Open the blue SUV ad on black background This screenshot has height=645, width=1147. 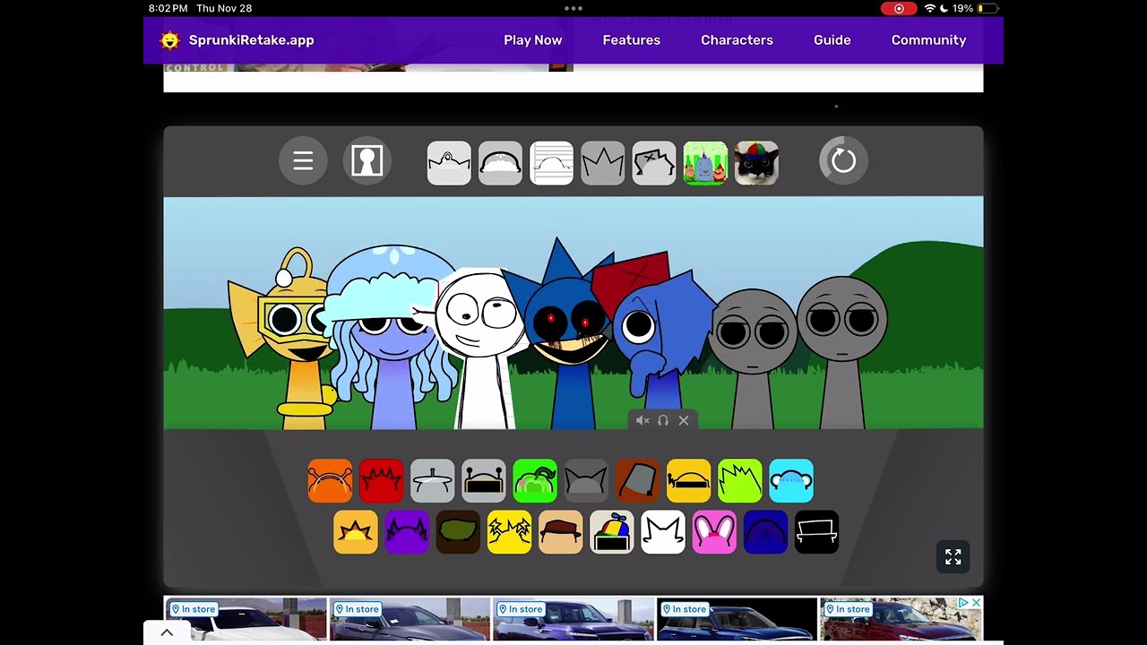pyautogui.click(x=737, y=619)
